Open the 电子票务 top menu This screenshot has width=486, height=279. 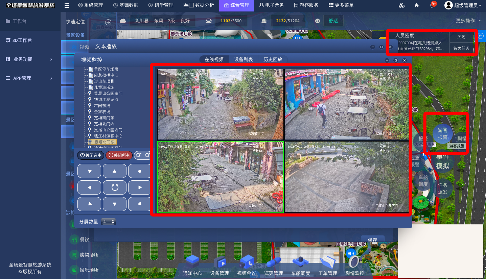point(272,5)
